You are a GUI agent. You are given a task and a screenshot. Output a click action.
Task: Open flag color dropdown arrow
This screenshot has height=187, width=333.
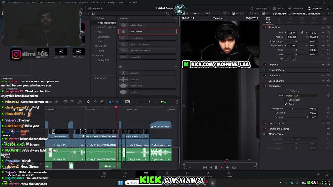click(x=112, y=102)
